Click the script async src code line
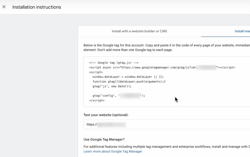This screenshot has width=250, height=157. (x=142, y=67)
